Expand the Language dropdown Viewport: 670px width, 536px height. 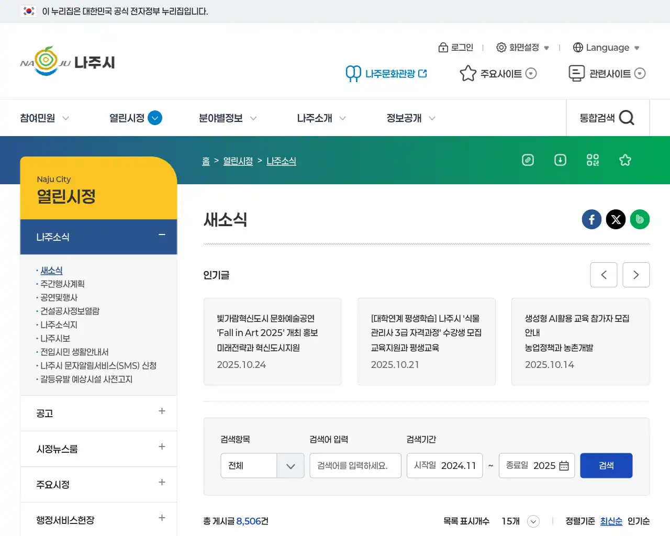point(606,48)
